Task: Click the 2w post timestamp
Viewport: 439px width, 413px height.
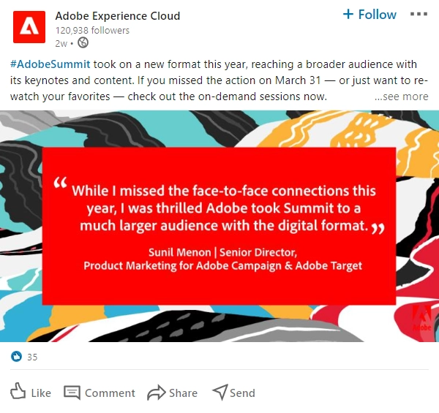Action: (x=61, y=43)
